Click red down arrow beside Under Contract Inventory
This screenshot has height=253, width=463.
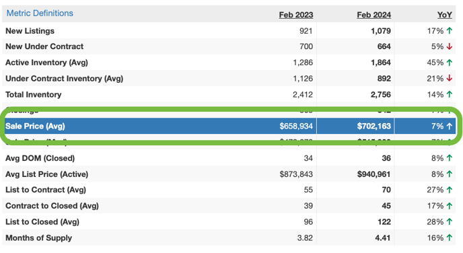450,78
